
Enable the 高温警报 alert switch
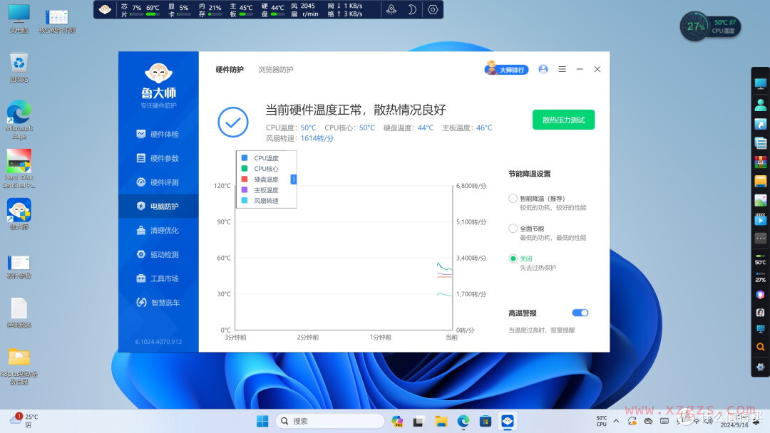(x=580, y=313)
